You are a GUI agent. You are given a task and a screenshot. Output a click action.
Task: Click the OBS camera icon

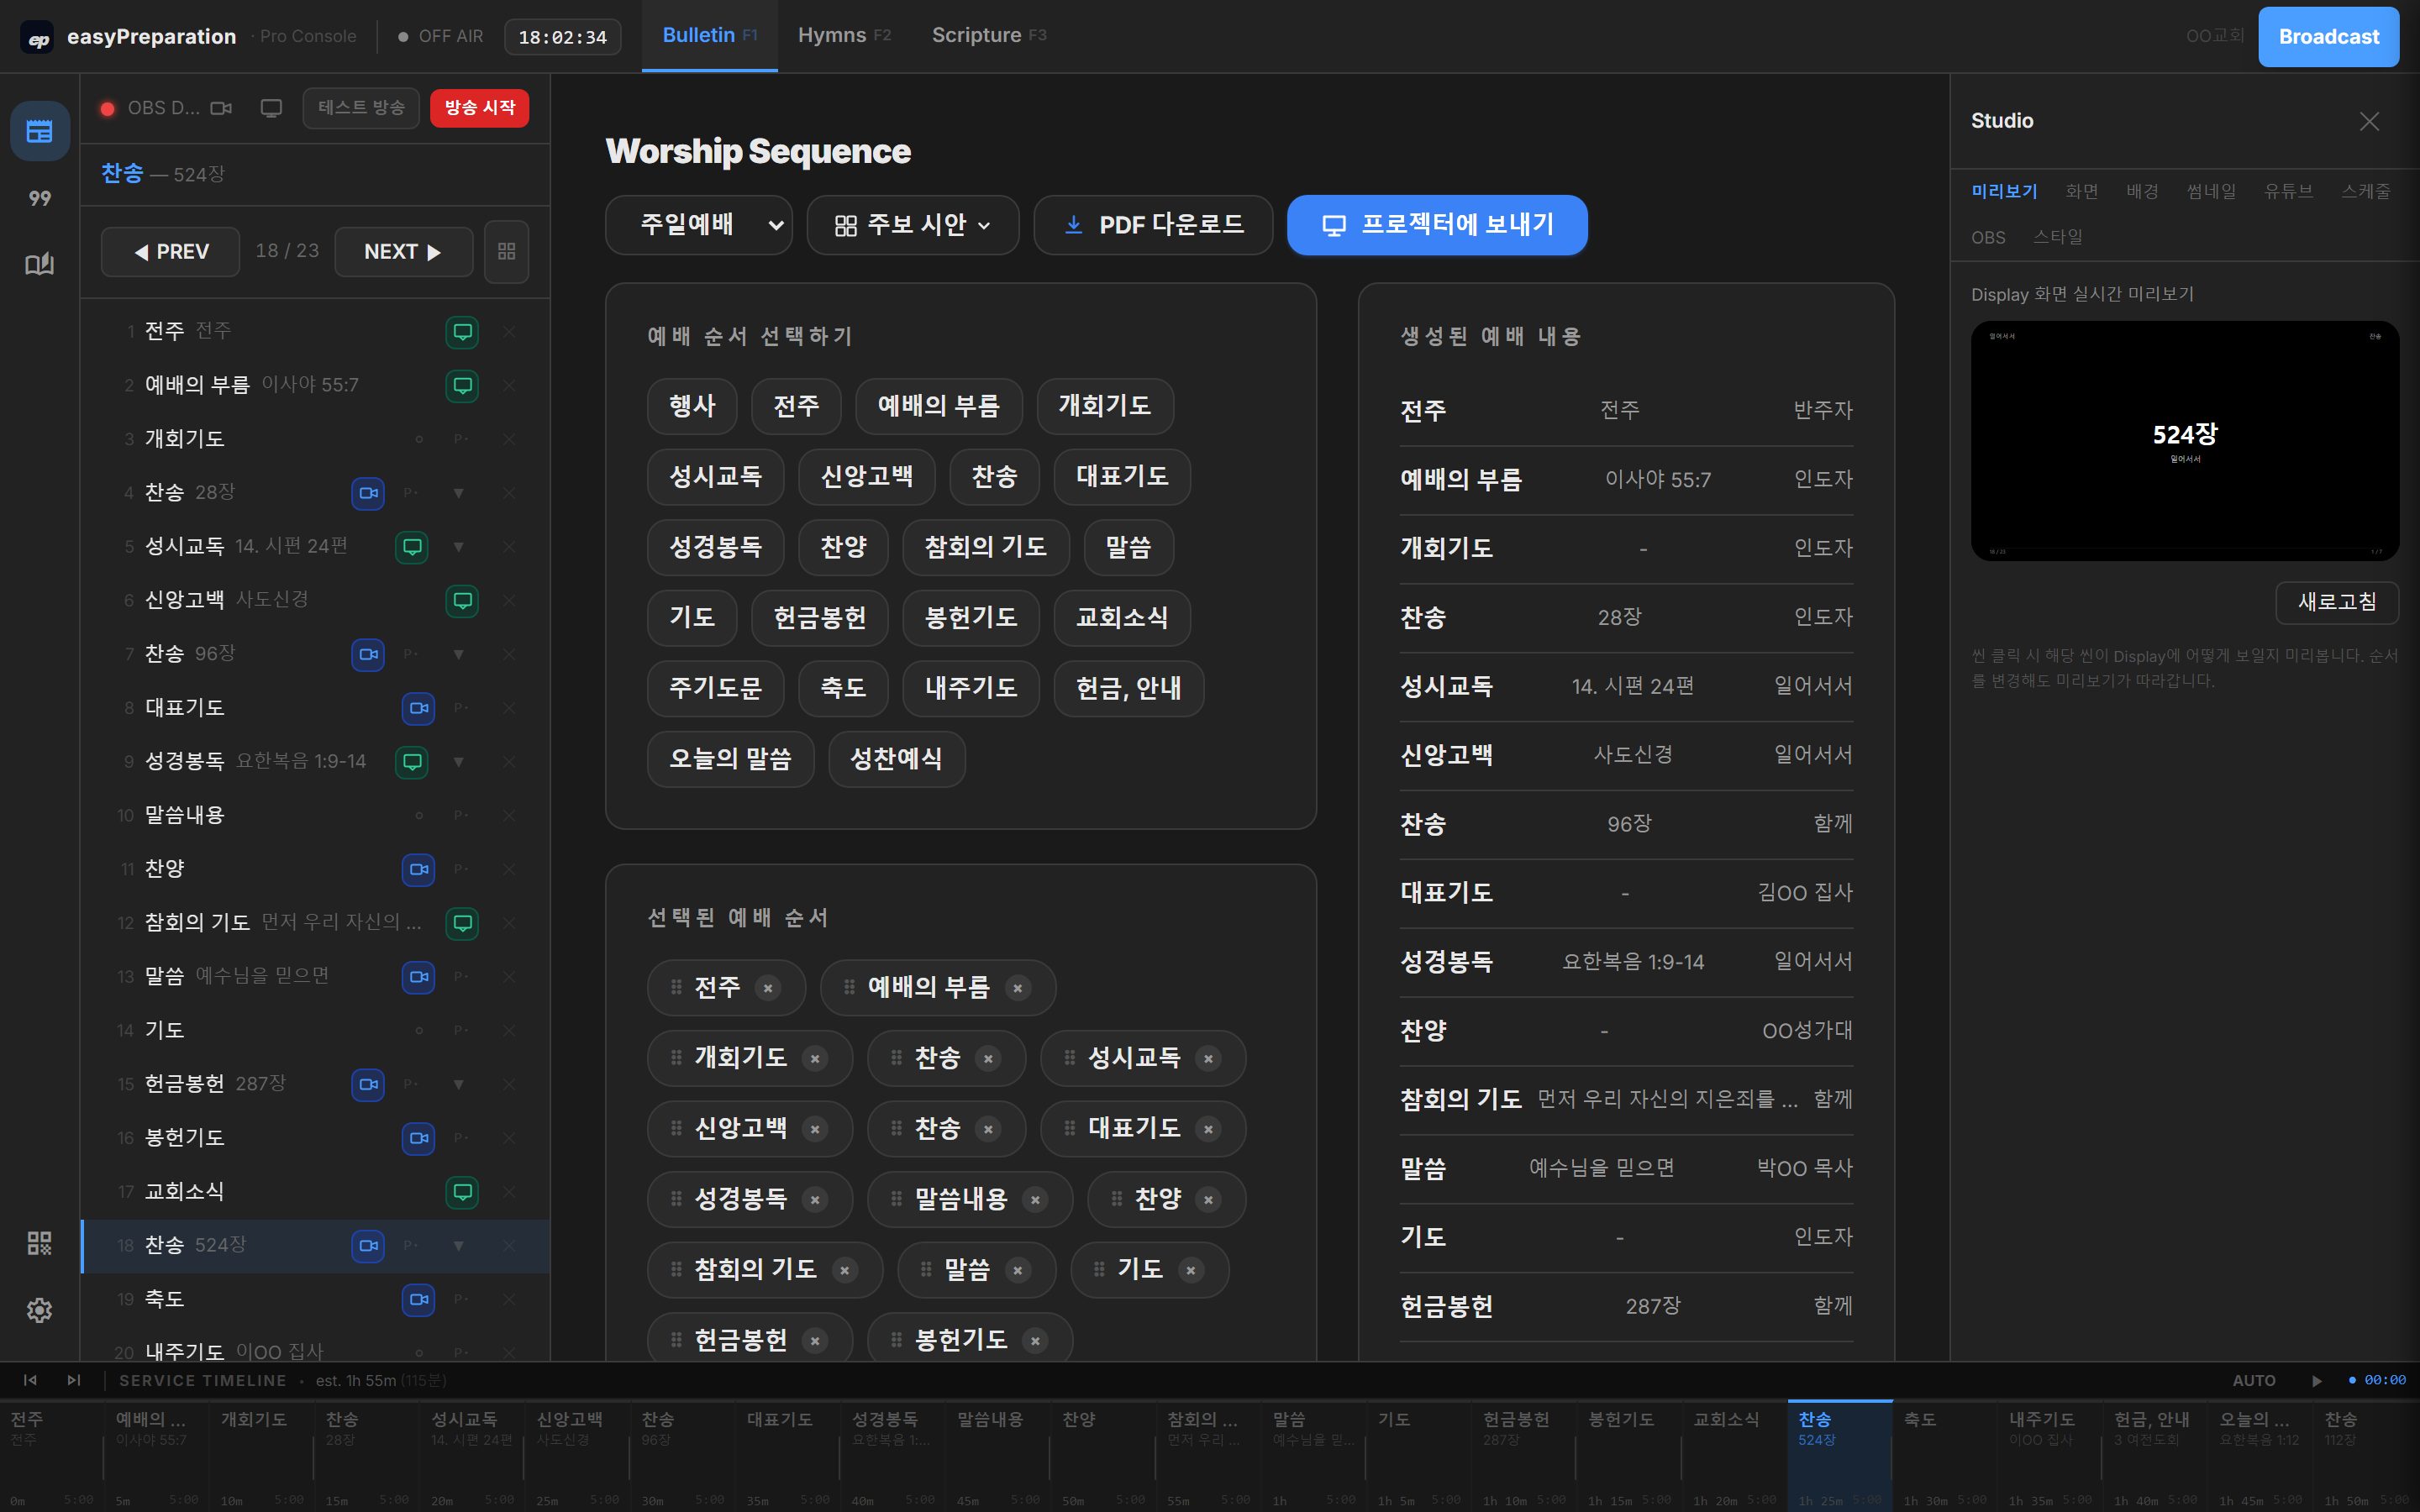pyautogui.click(x=221, y=108)
